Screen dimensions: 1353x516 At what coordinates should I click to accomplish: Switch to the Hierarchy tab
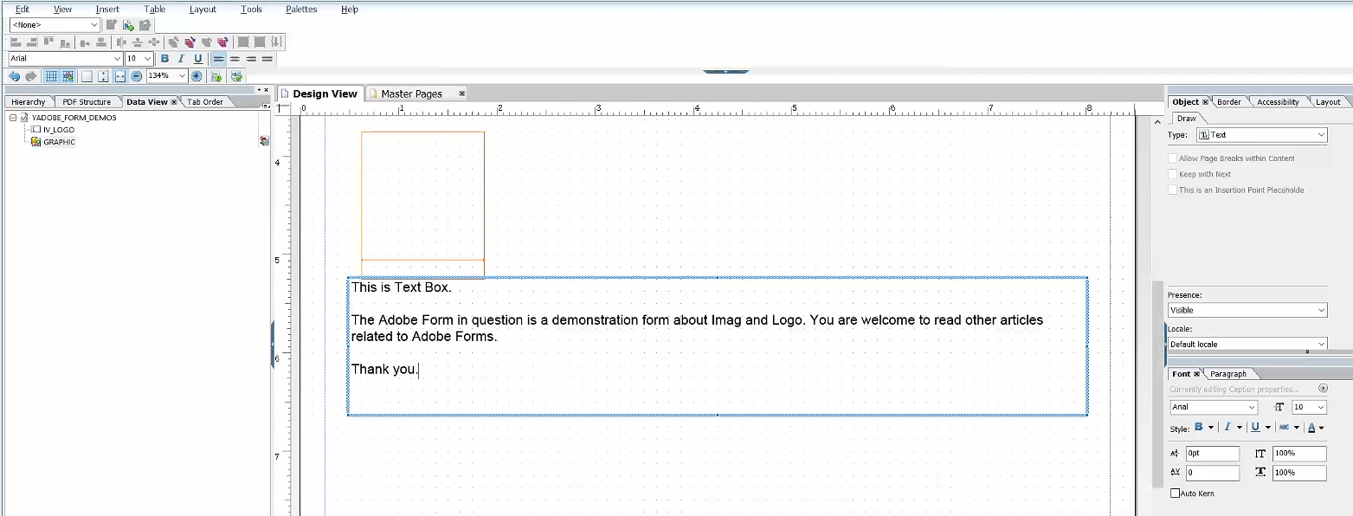tap(29, 102)
